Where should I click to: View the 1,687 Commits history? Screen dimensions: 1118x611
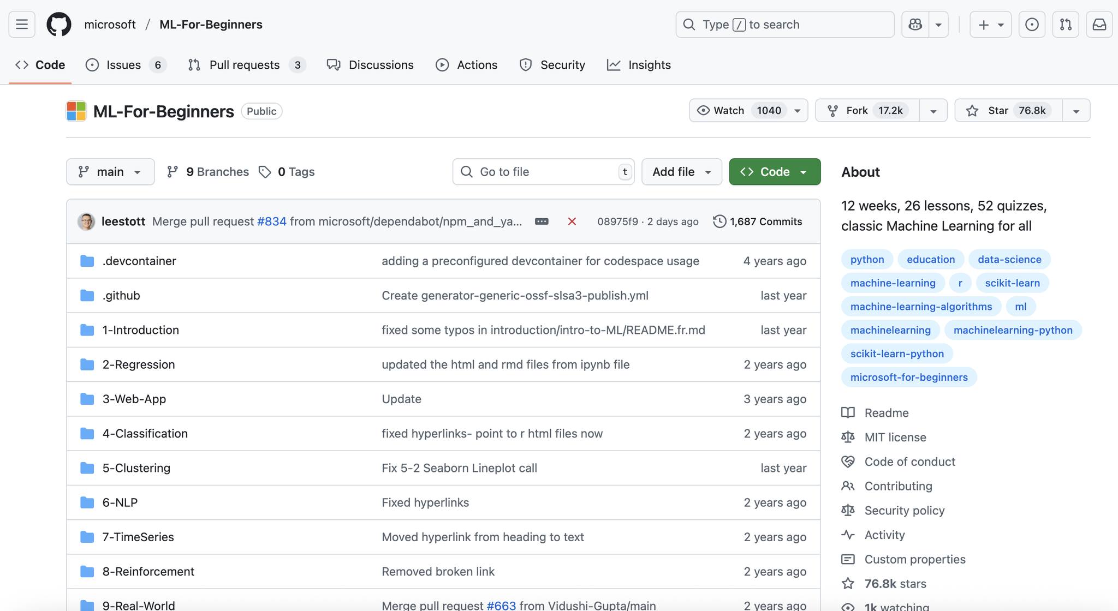click(758, 221)
